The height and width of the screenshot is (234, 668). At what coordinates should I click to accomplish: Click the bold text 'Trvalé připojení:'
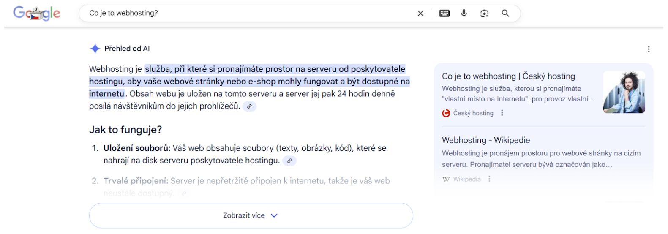click(x=136, y=181)
